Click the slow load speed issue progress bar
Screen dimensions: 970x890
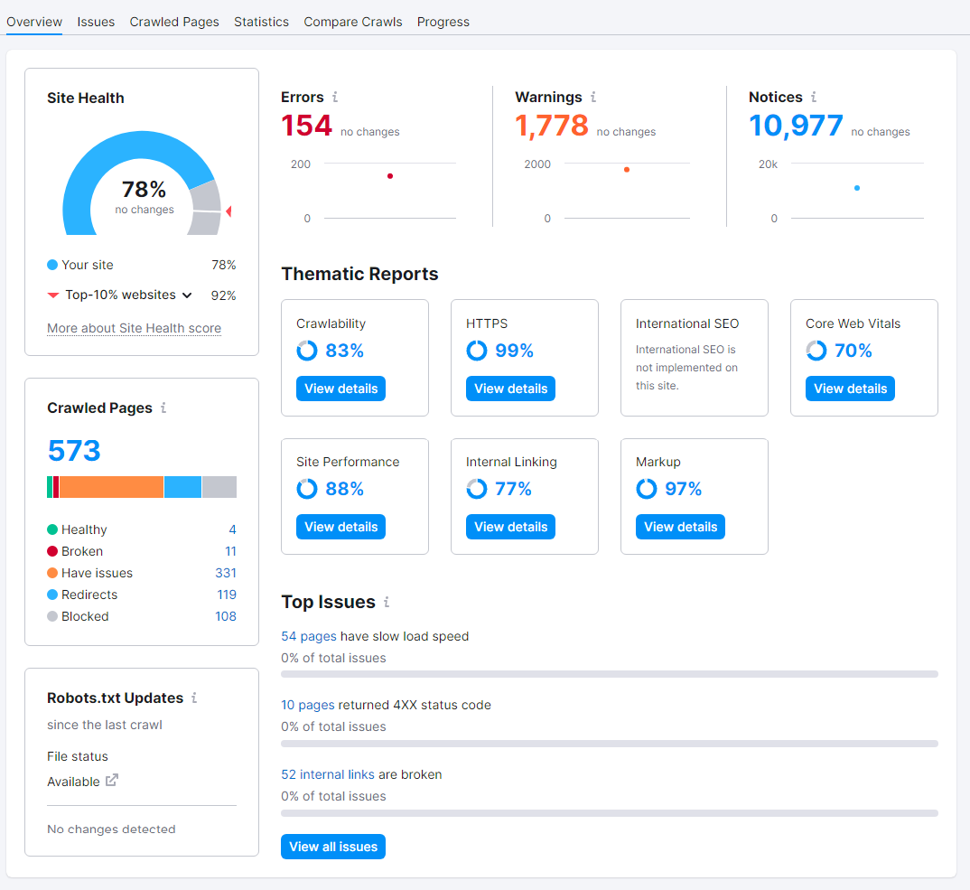610,674
